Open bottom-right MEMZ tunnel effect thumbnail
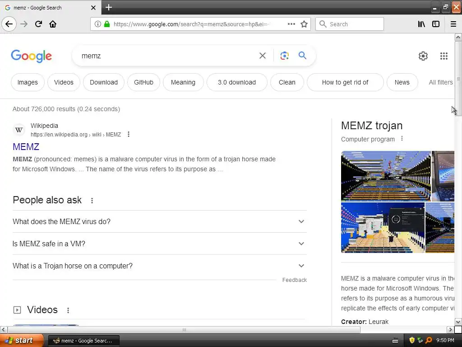Image resolution: width=462 pixels, height=347 pixels. point(440,228)
